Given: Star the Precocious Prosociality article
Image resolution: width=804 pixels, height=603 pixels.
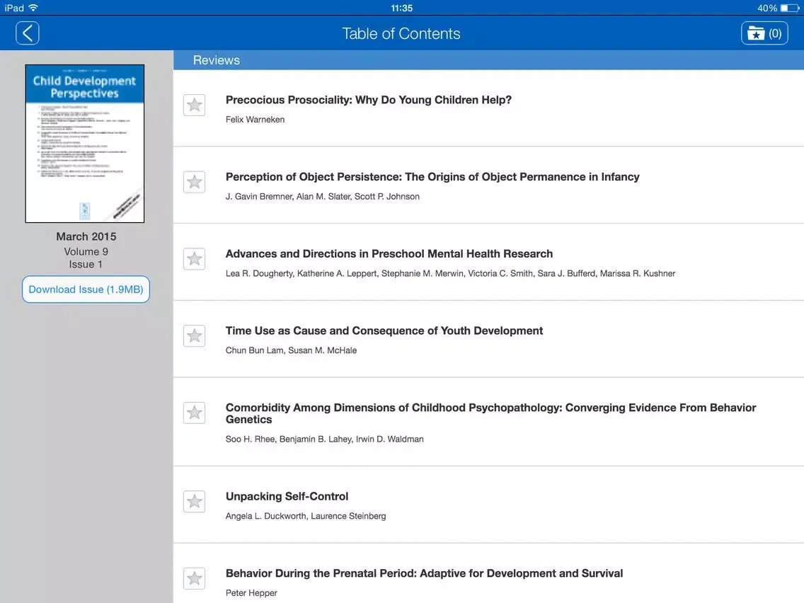Looking at the screenshot, I should (x=195, y=105).
